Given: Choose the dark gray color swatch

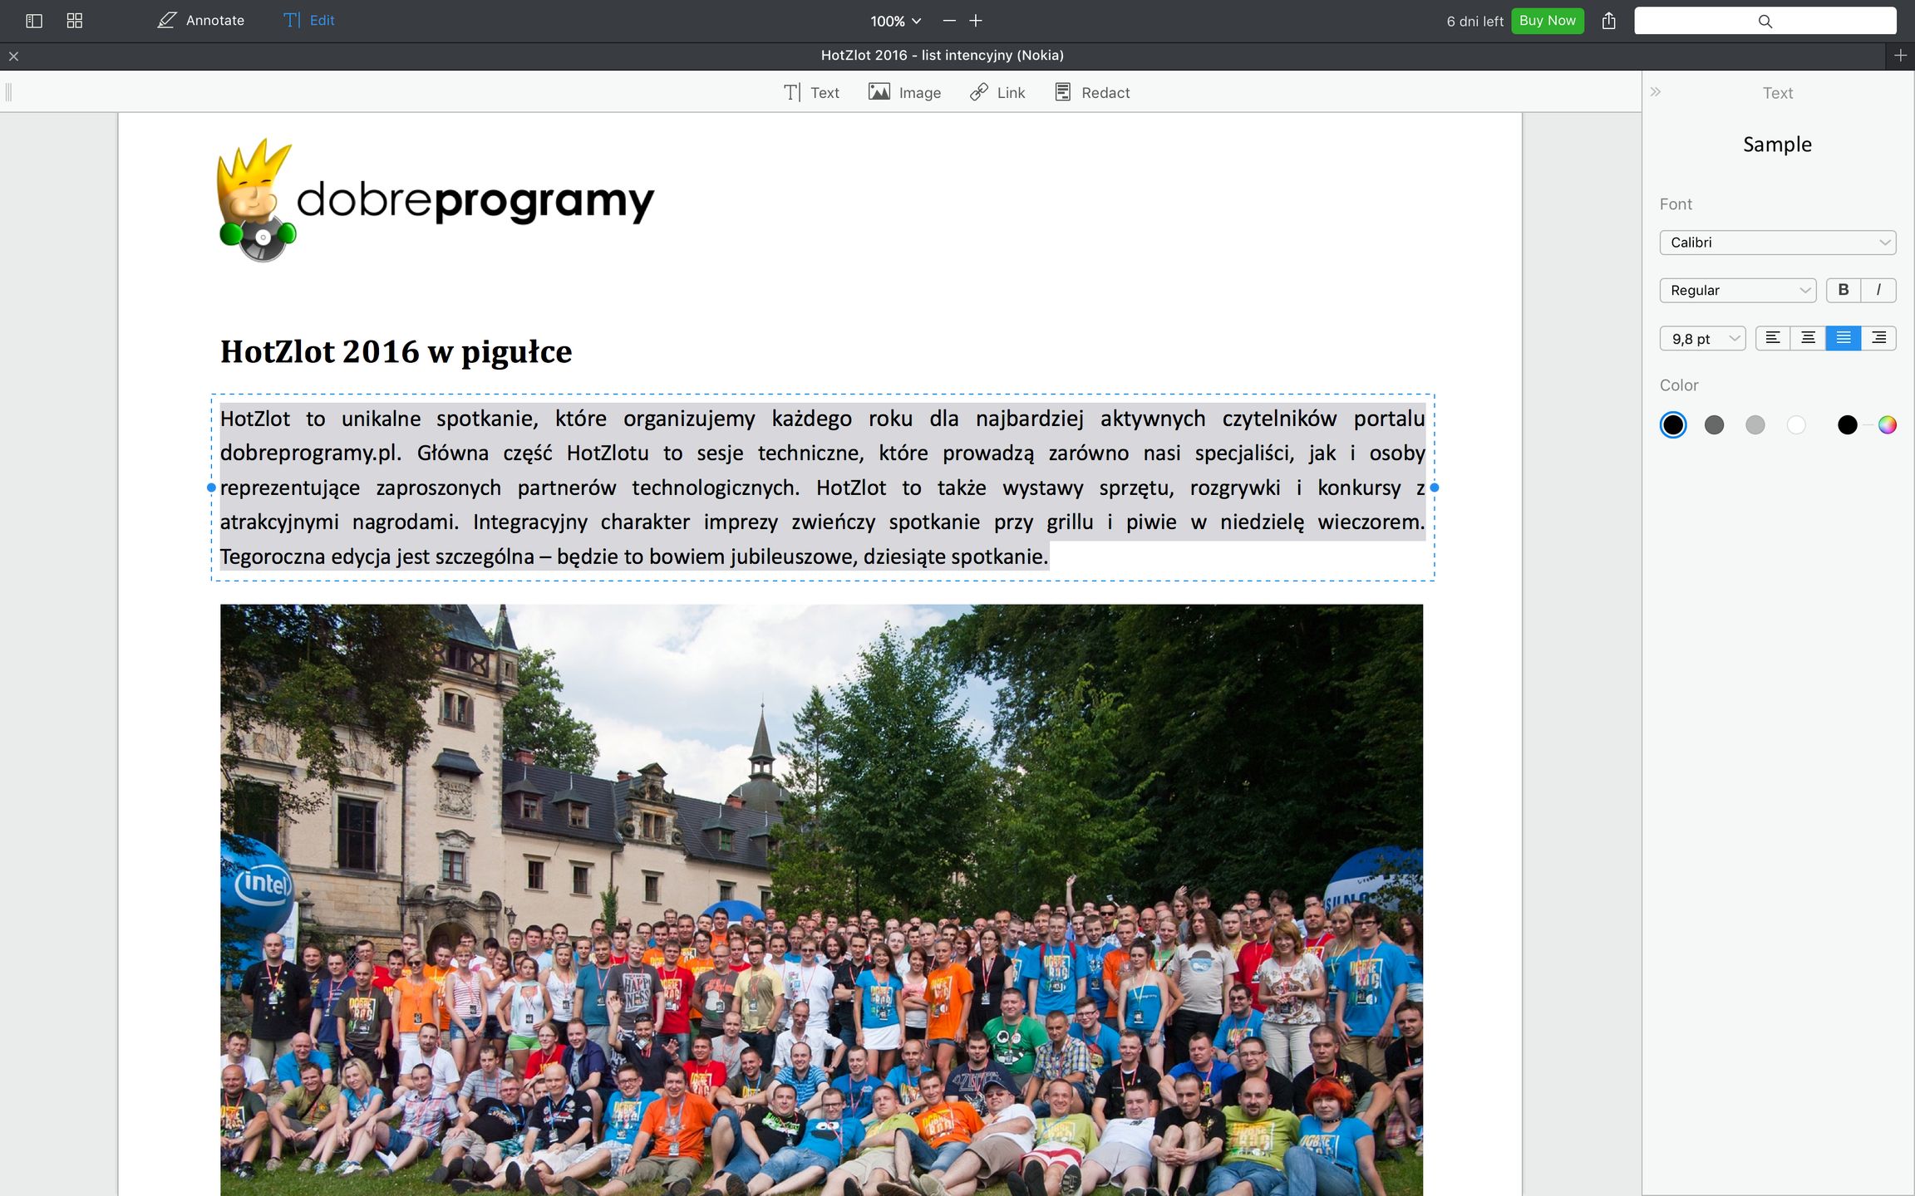Looking at the screenshot, I should point(1714,425).
